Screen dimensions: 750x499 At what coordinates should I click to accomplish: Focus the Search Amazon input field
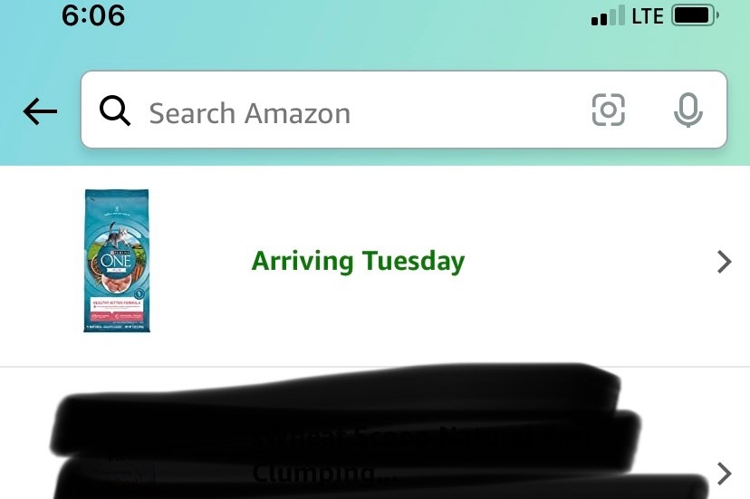pyautogui.click(x=404, y=110)
